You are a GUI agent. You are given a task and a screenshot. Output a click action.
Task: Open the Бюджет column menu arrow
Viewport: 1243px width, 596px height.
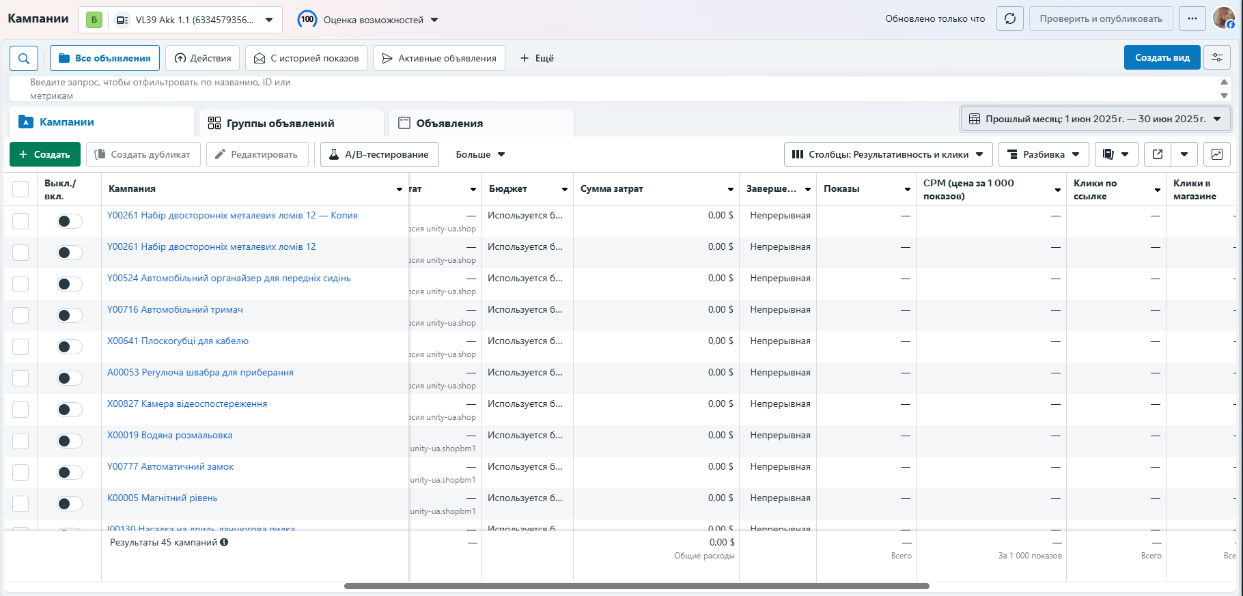tap(565, 189)
